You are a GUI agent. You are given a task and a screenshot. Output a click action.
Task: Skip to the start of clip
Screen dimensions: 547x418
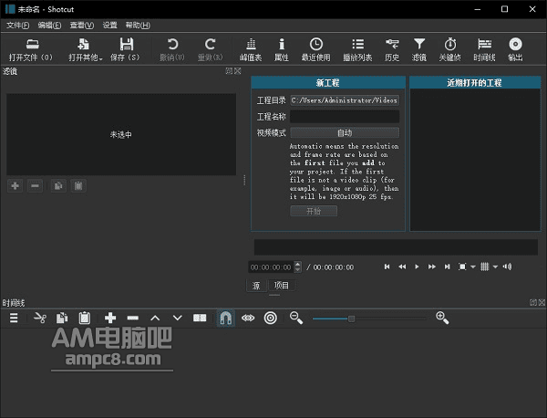pos(387,266)
